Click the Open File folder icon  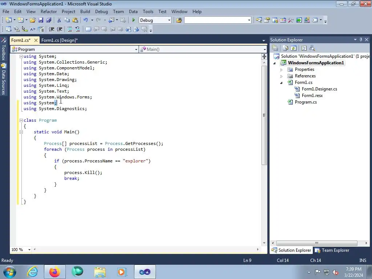[33, 20]
